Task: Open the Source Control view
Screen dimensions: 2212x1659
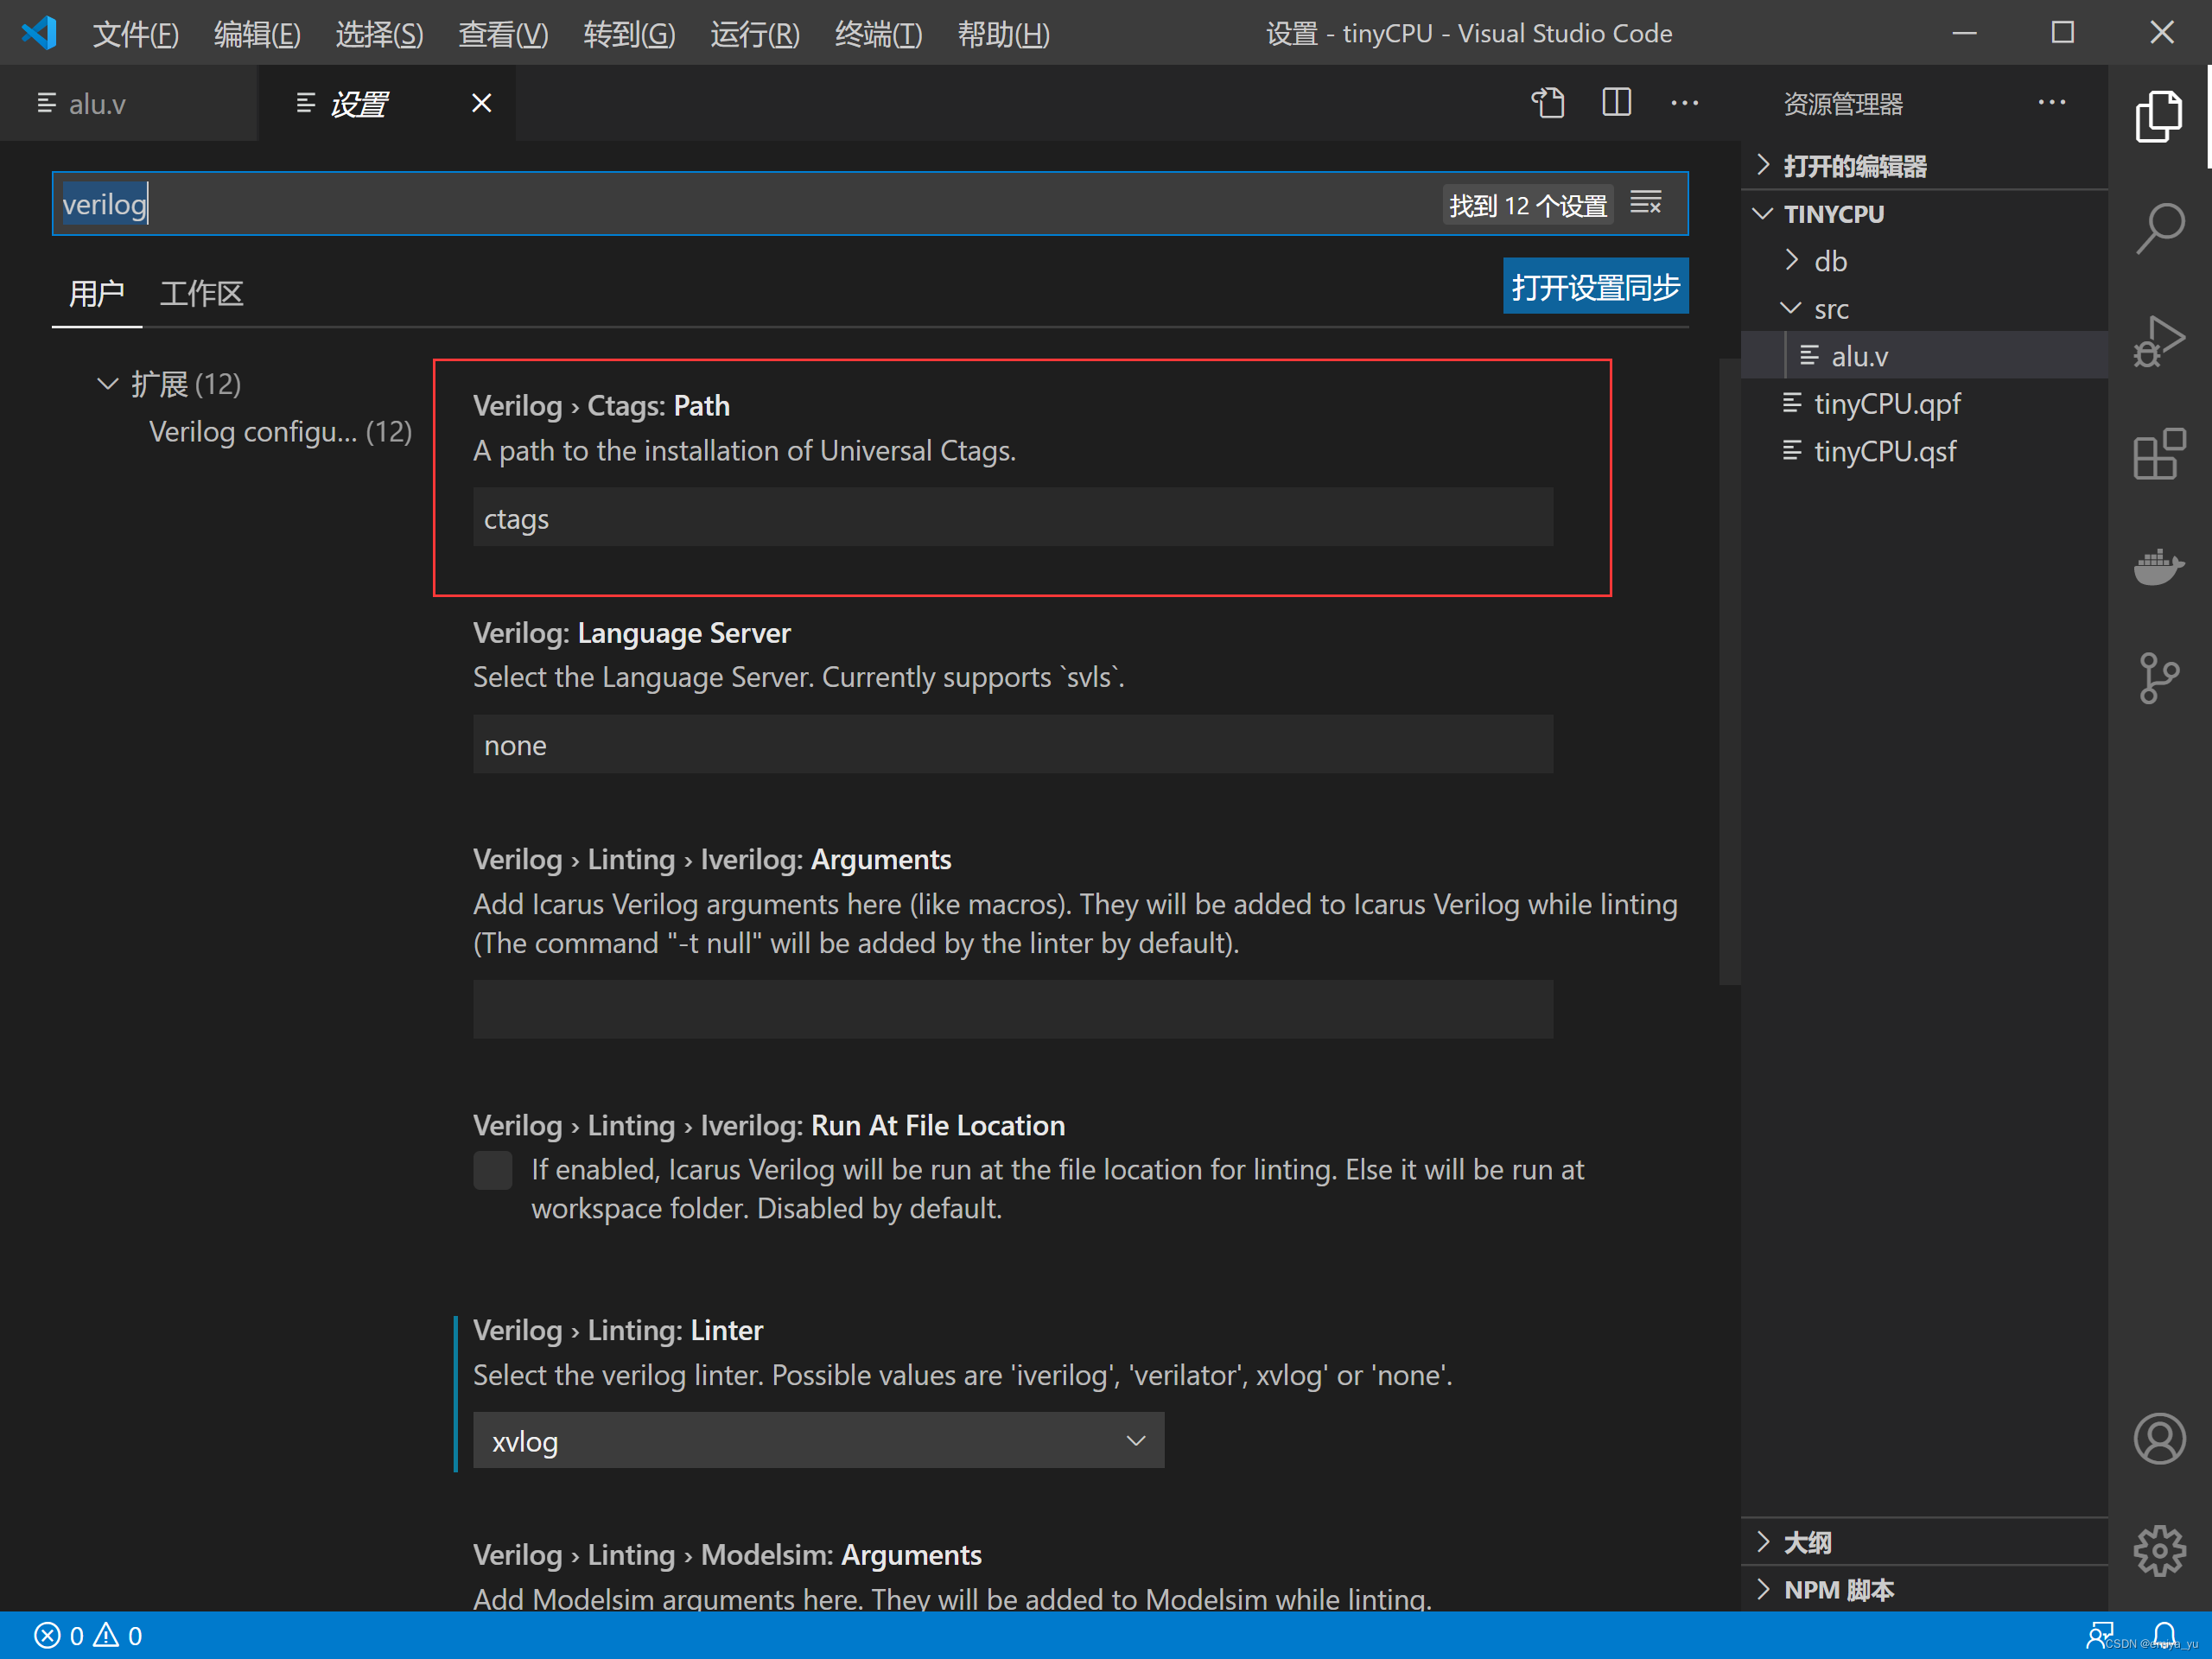Action: tap(2159, 678)
